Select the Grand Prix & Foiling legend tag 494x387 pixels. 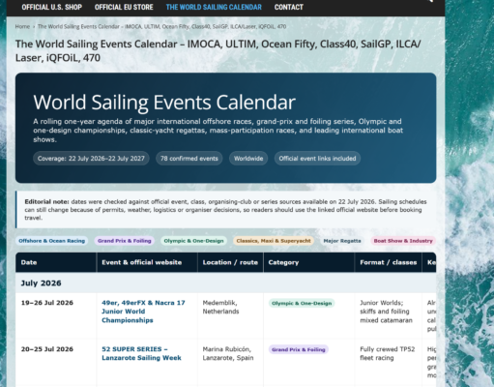[125, 241]
